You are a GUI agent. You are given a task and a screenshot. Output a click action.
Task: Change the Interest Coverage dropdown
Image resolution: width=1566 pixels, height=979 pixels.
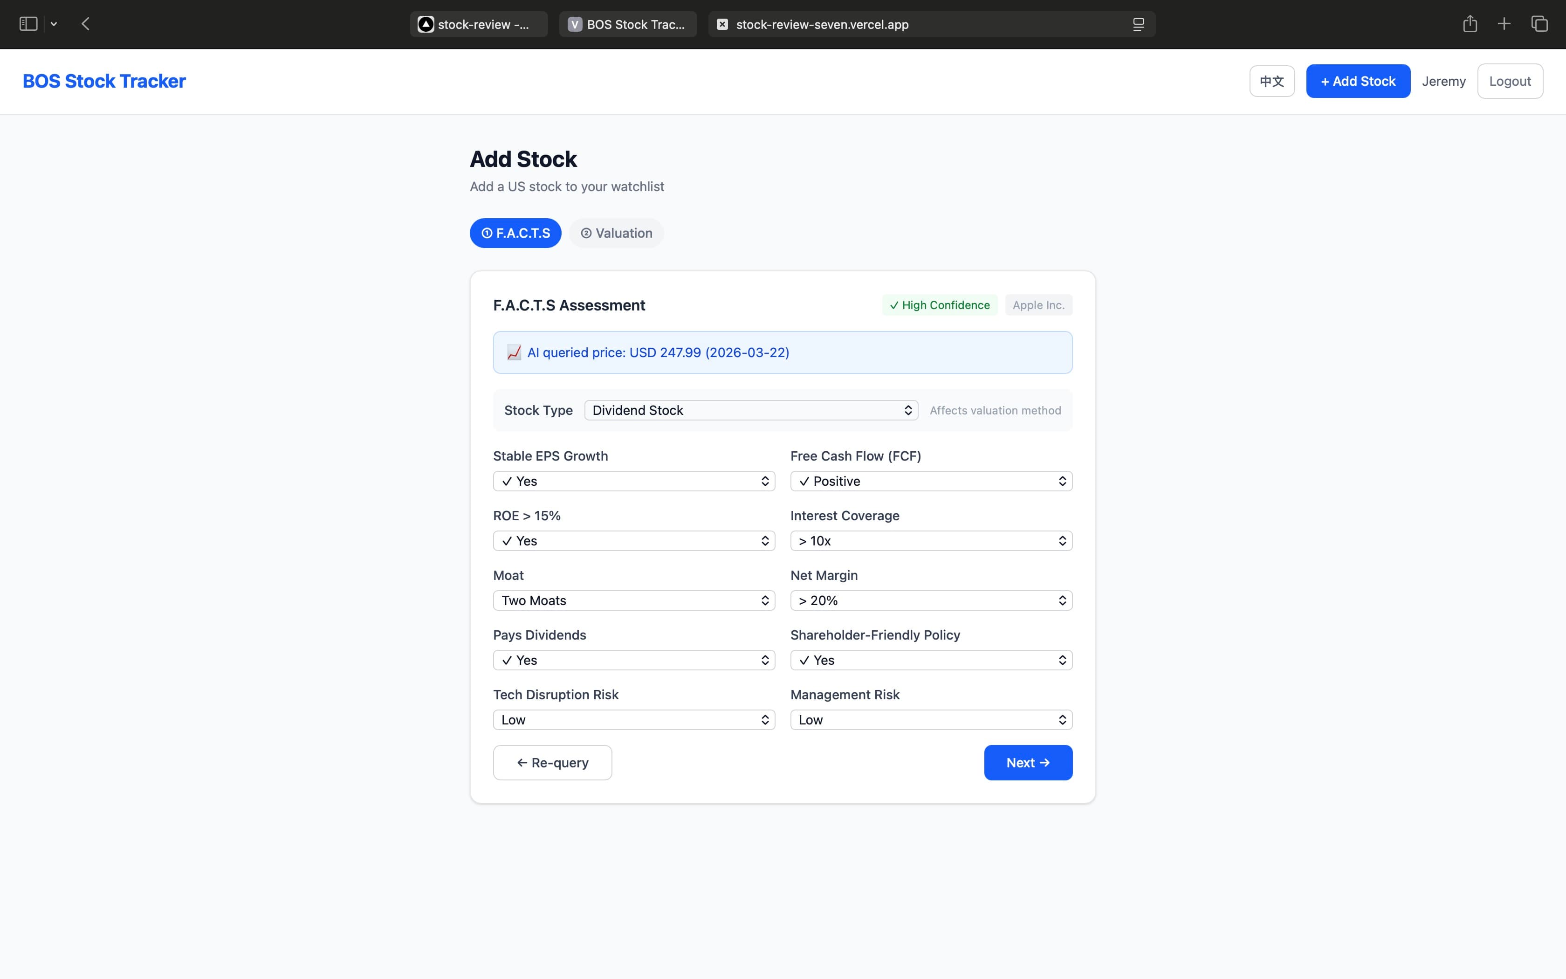coord(931,541)
